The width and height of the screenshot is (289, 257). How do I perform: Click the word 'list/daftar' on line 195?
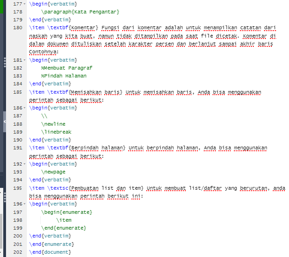pyautogui.click(x=205, y=188)
